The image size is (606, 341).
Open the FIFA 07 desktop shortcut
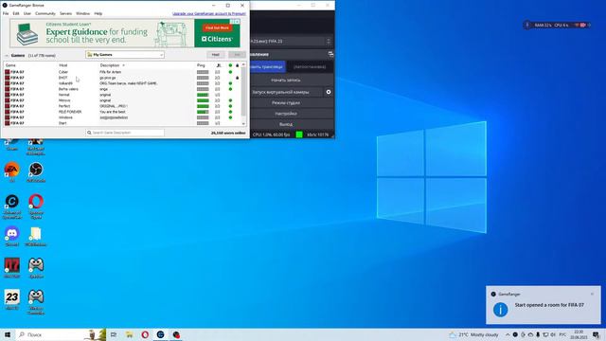point(12,268)
